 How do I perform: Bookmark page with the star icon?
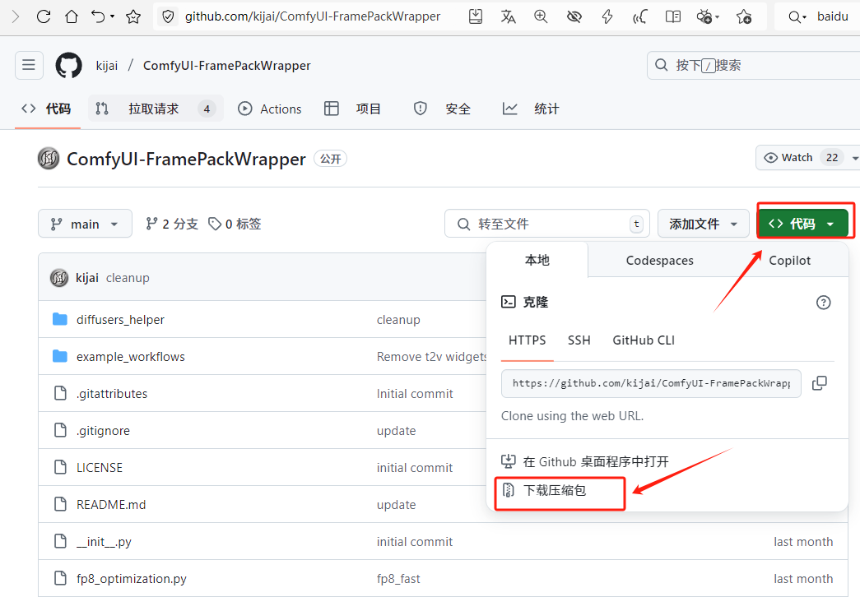[132, 17]
